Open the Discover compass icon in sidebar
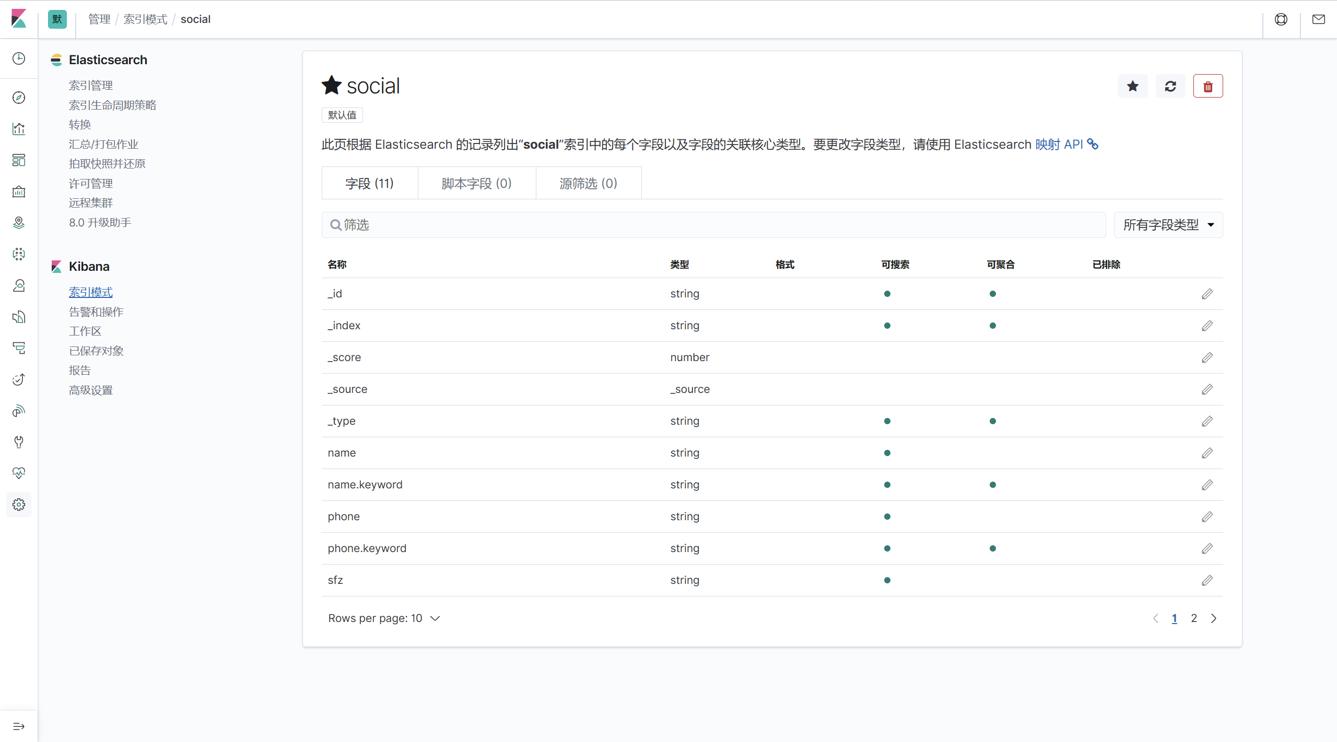 click(x=19, y=98)
